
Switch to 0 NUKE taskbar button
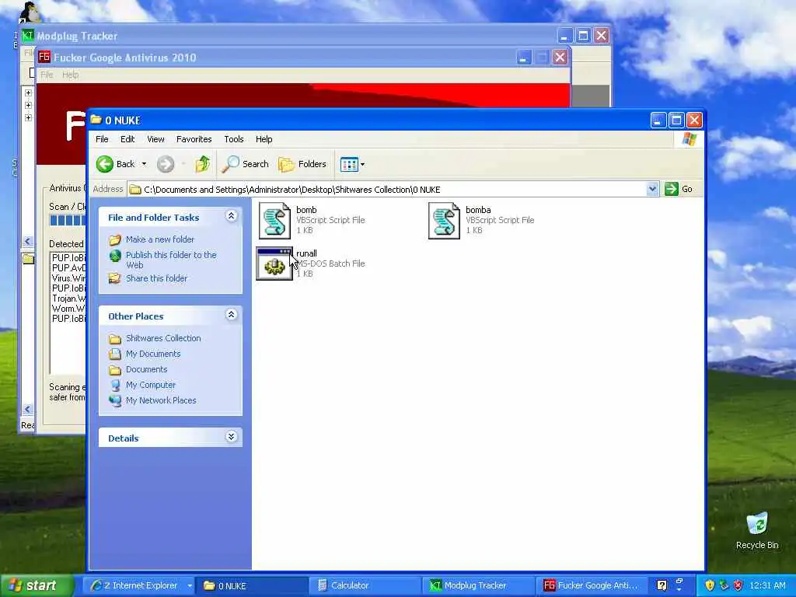252,585
